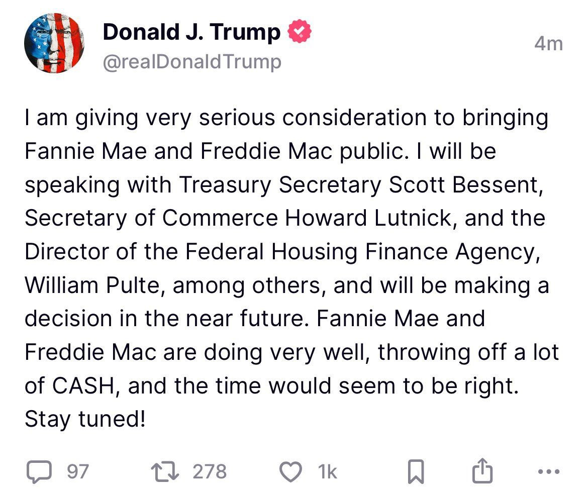The image size is (588, 490).
Task: Open the reply speech bubble icon
Action: pyautogui.click(x=39, y=471)
